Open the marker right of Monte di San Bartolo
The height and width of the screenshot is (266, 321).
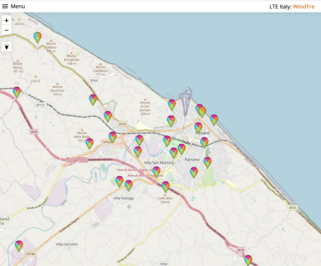click(172, 105)
